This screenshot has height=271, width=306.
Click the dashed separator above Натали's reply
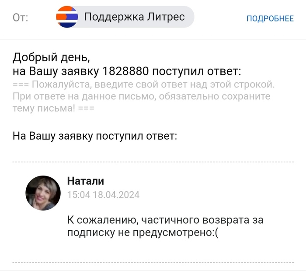point(153,162)
